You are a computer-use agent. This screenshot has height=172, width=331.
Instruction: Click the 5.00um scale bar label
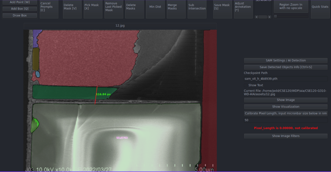click(204, 170)
